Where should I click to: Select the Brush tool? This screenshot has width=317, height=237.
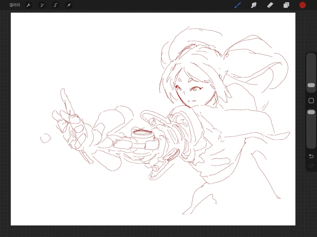coord(238,5)
